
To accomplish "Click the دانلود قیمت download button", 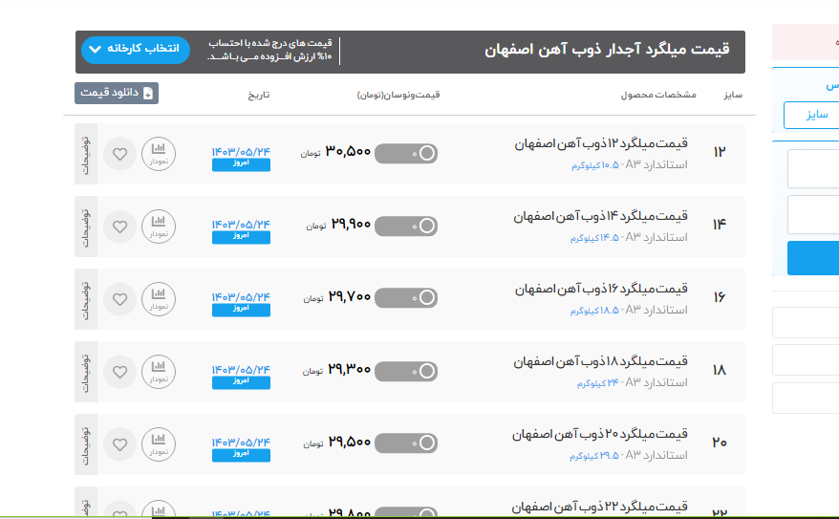I will [116, 93].
